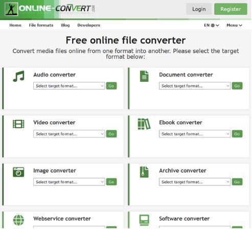Click the Image converter heading
The height and width of the screenshot is (229, 252).
click(x=55, y=171)
